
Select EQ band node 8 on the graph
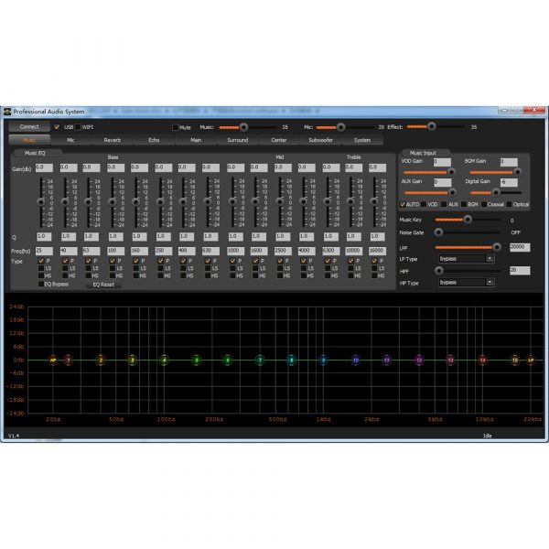291,361
